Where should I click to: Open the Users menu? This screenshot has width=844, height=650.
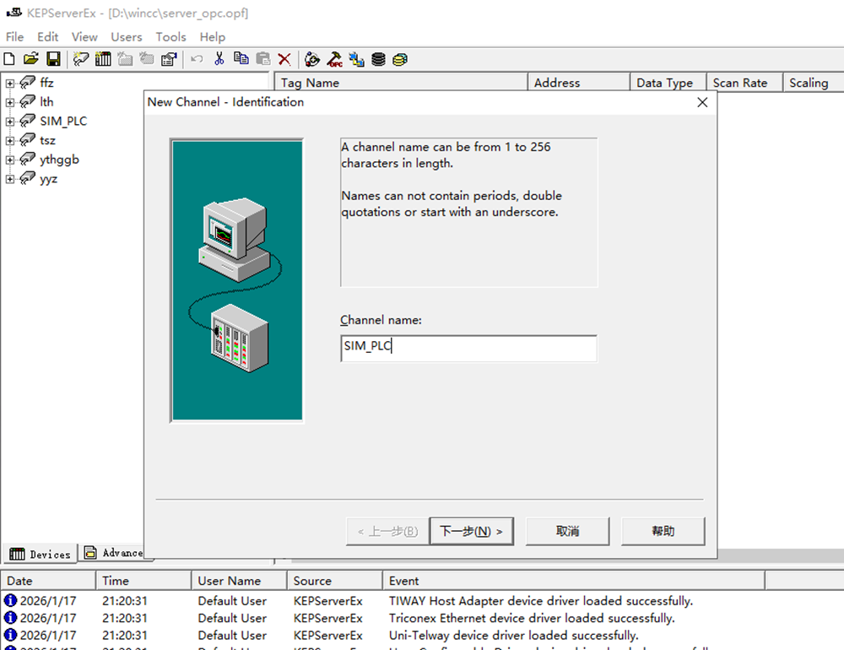pos(127,37)
